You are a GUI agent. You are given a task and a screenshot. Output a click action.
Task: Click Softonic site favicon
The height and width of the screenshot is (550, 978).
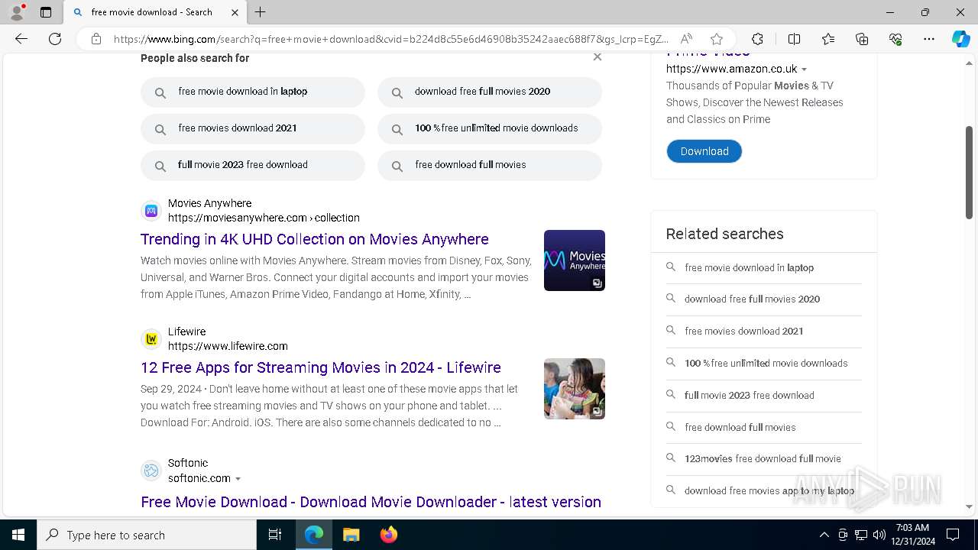pos(151,471)
